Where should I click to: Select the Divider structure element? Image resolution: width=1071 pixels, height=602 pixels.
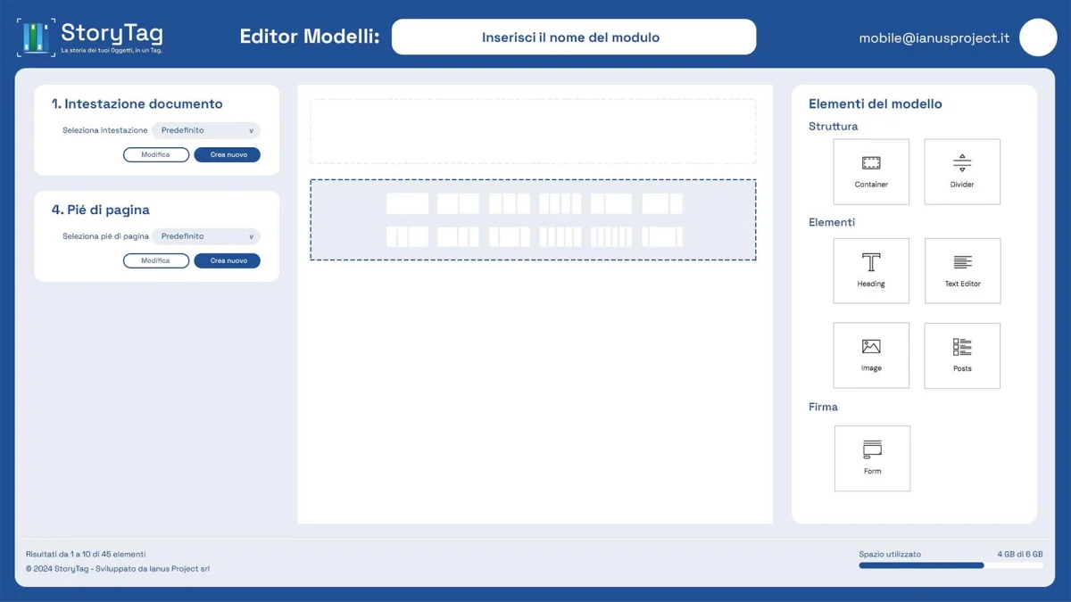(x=962, y=171)
